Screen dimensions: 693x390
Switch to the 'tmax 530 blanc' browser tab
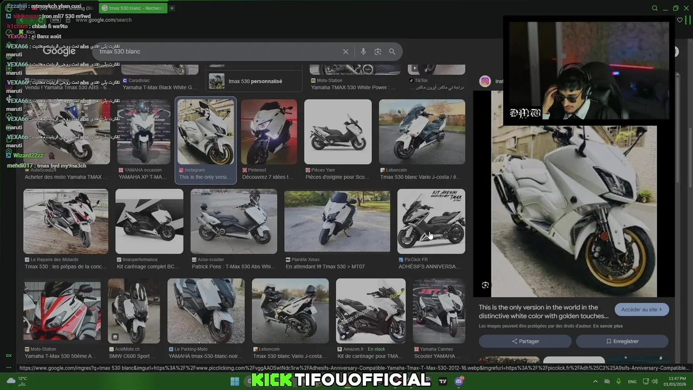click(133, 8)
